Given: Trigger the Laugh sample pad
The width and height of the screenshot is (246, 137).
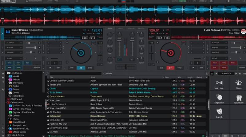Looking at the screenshot, I should (x=219, y=112).
